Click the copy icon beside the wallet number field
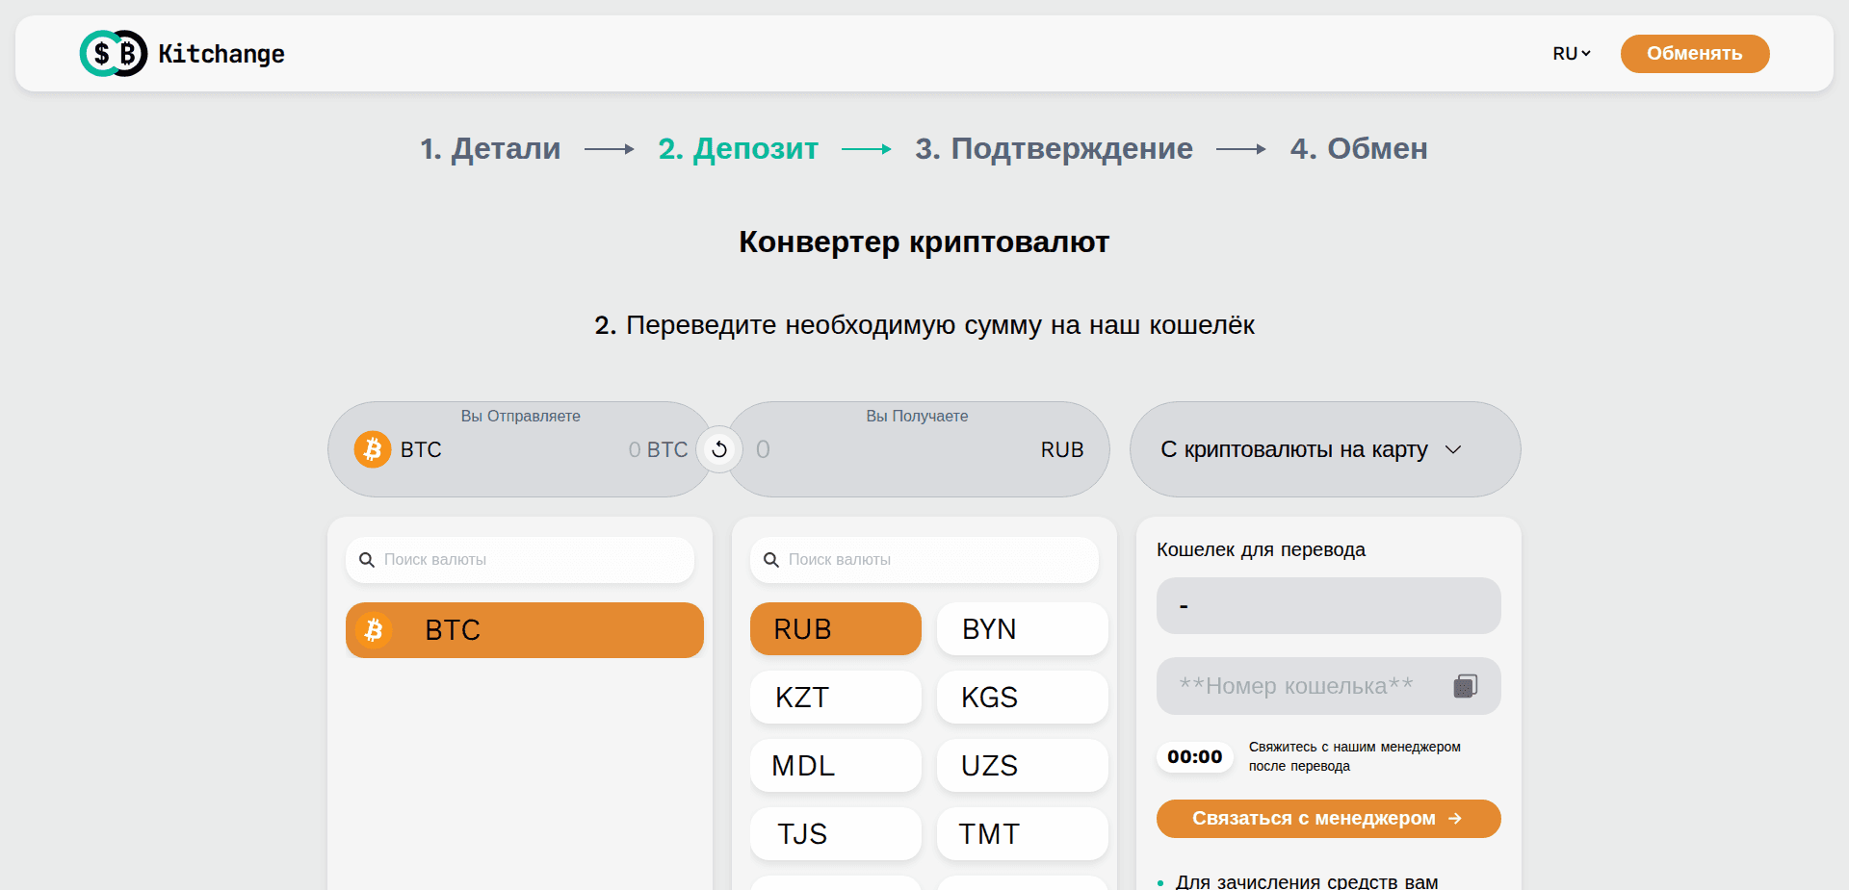The width and height of the screenshot is (1849, 890). tap(1466, 685)
